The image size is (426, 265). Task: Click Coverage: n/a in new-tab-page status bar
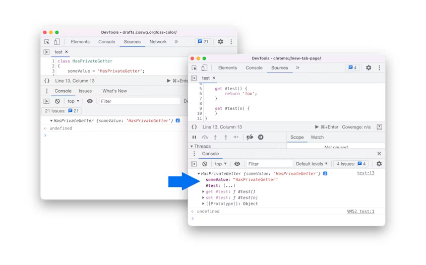coord(356,127)
